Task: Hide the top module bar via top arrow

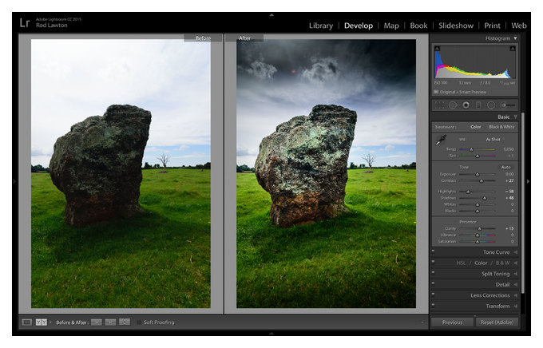Action: [271, 15]
